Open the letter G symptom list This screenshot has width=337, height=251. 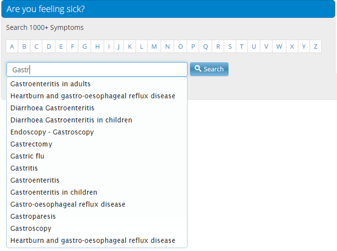[85, 46]
